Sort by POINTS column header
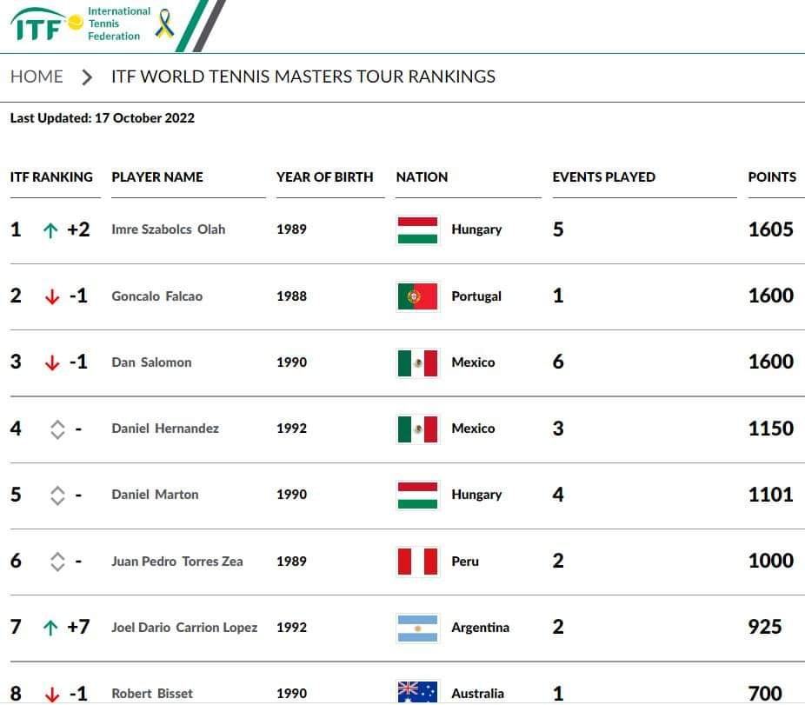The height and width of the screenshot is (705, 805). [x=772, y=176]
